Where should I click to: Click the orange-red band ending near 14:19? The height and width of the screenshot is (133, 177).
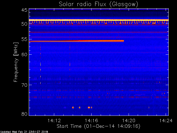coord(77,41)
